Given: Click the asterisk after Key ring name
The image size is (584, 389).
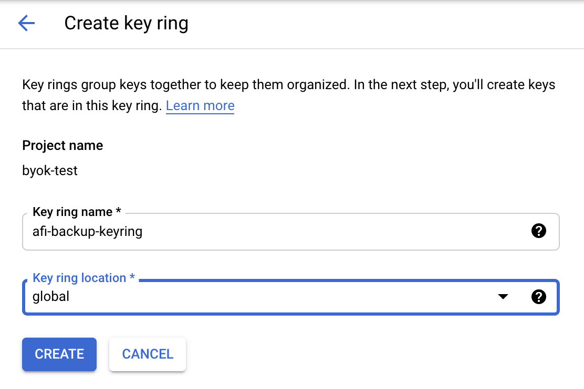Looking at the screenshot, I should click(119, 211).
